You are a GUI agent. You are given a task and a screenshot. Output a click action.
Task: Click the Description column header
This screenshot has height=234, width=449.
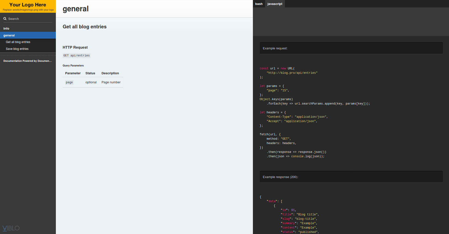[110, 73]
